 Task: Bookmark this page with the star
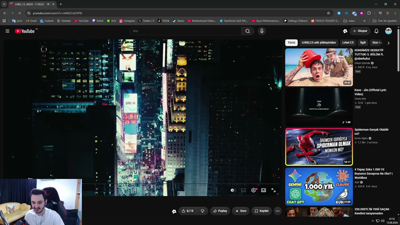(x=328, y=13)
